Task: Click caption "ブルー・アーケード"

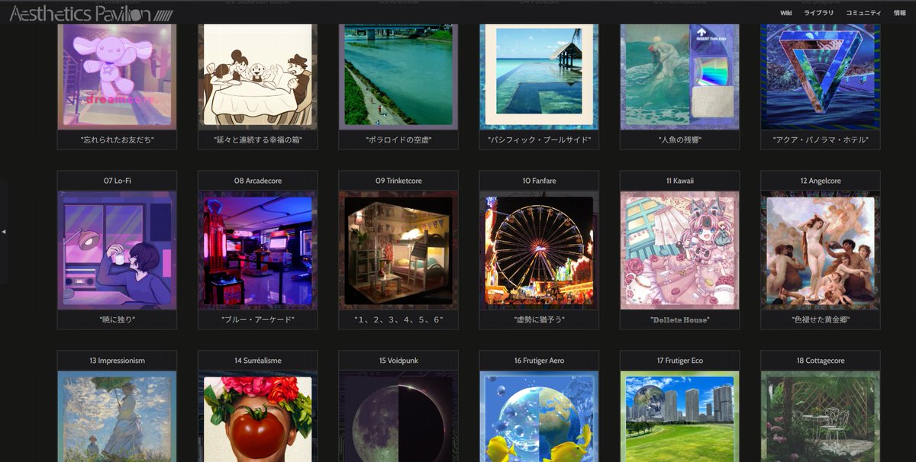Action: (257, 319)
